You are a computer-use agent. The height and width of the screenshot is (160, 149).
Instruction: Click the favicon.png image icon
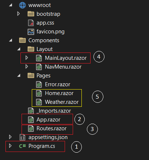point(31,32)
